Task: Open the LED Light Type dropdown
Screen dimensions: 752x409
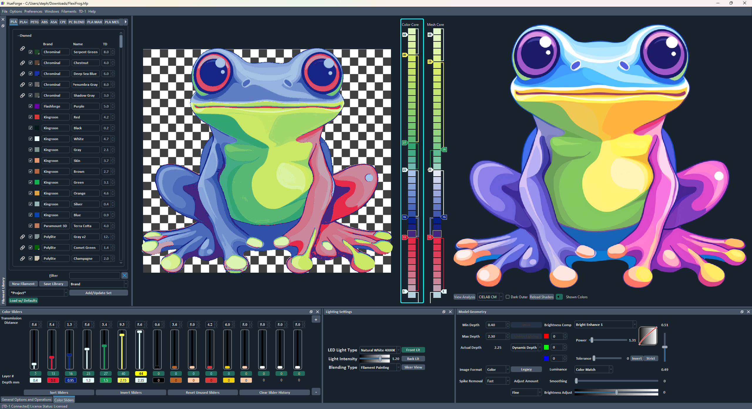Action: coord(380,350)
